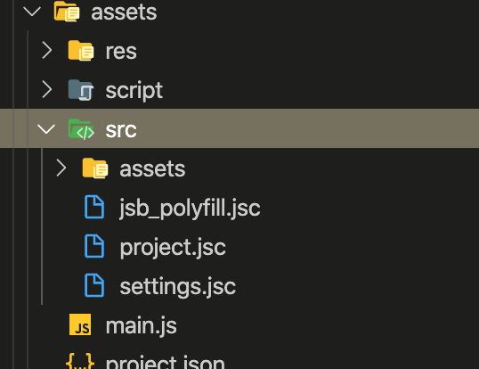Click the jsb_polyfill.jsc file icon
The width and height of the screenshot is (479, 369).
[x=94, y=207]
